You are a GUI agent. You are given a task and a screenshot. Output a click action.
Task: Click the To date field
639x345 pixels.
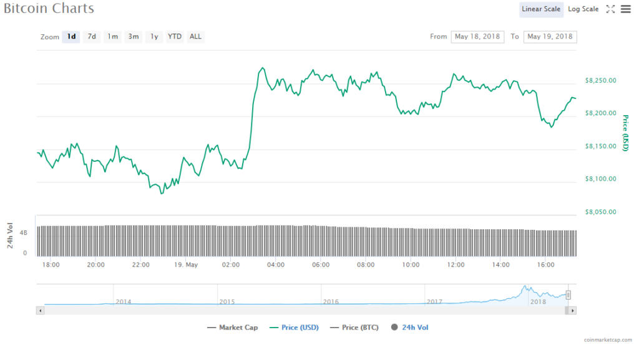click(x=550, y=37)
